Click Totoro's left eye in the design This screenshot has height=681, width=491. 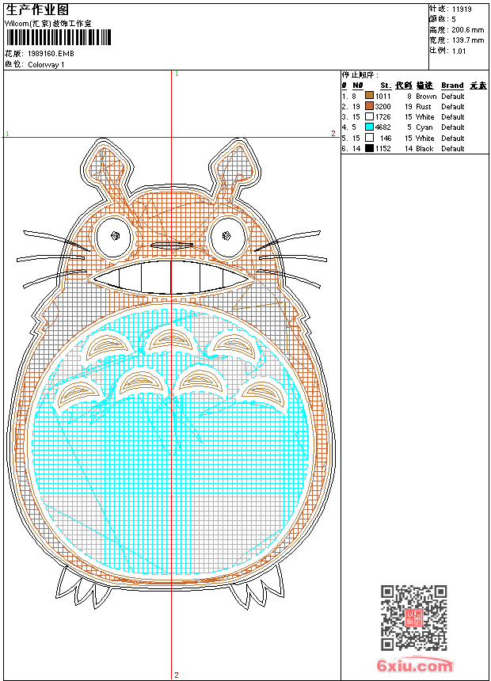(116, 234)
